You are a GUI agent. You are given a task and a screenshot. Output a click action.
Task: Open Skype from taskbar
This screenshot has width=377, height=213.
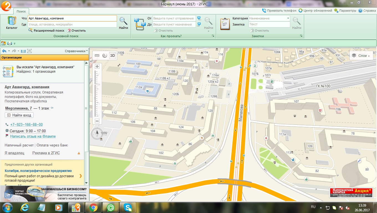(x=128, y=207)
